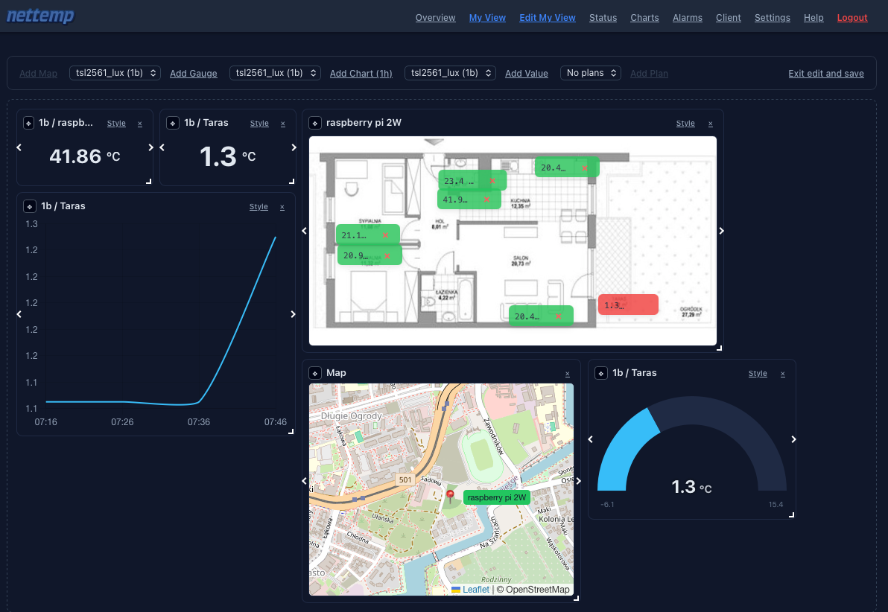Remove the 41.9 sensor label using its red x
The height and width of the screenshot is (612, 888).
[x=487, y=200]
